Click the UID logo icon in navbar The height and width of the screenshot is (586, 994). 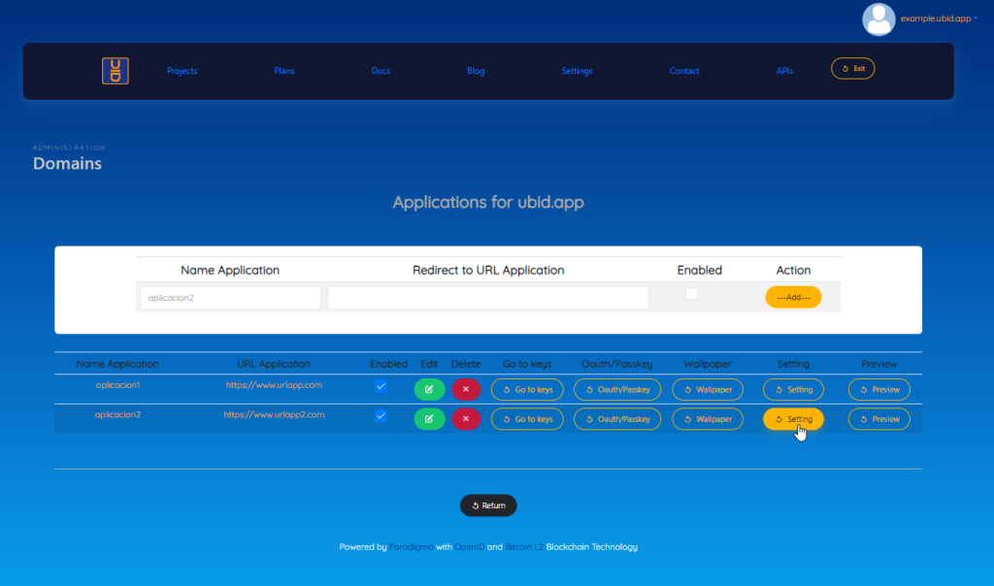[116, 71]
